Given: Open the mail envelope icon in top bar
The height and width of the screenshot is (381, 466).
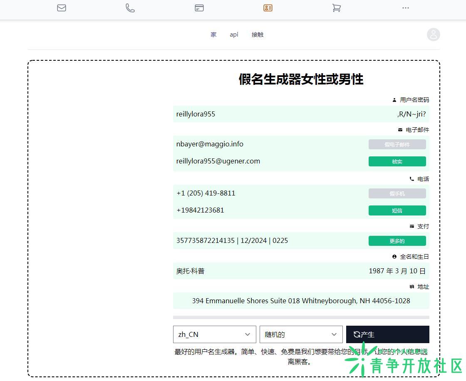Looking at the screenshot, I should click(x=62, y=8).
